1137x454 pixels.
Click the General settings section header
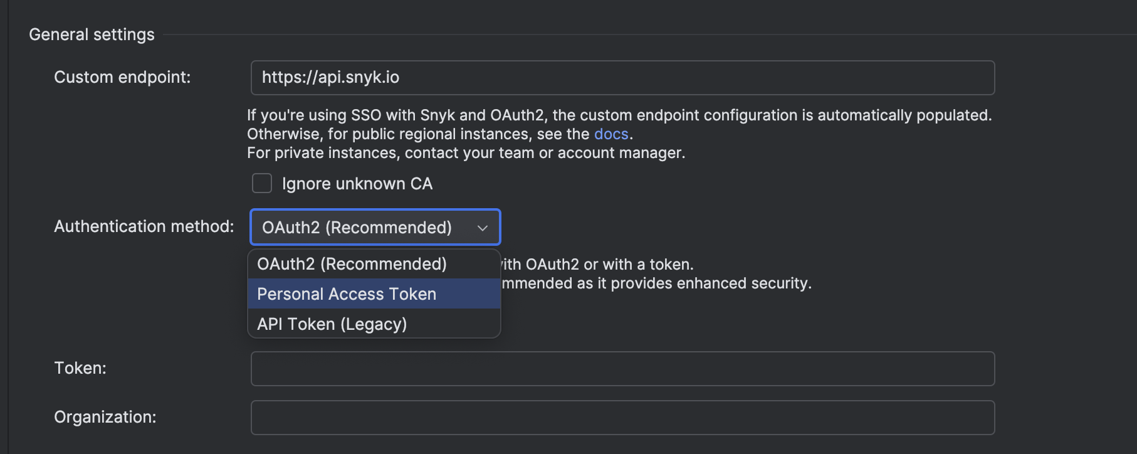point(92,34)
